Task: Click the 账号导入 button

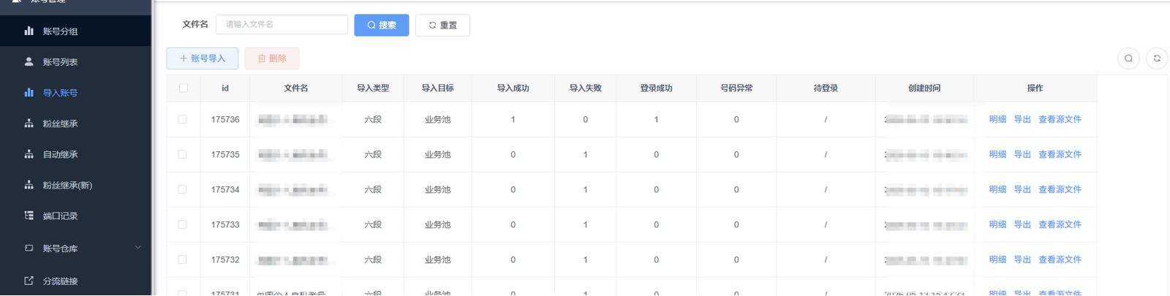Action: (203, 58)
